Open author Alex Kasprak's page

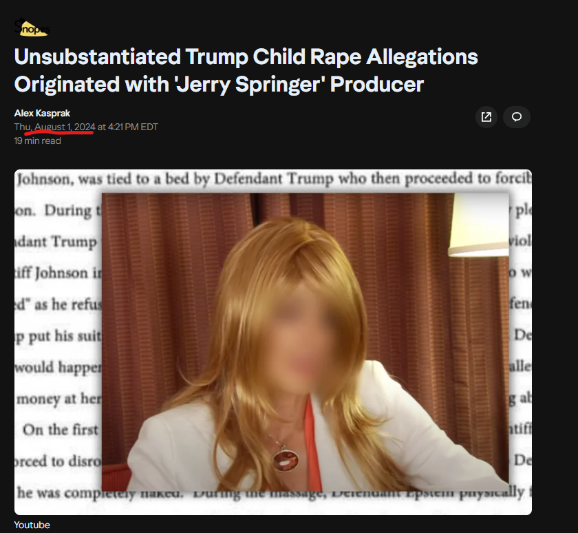point(42,113)
